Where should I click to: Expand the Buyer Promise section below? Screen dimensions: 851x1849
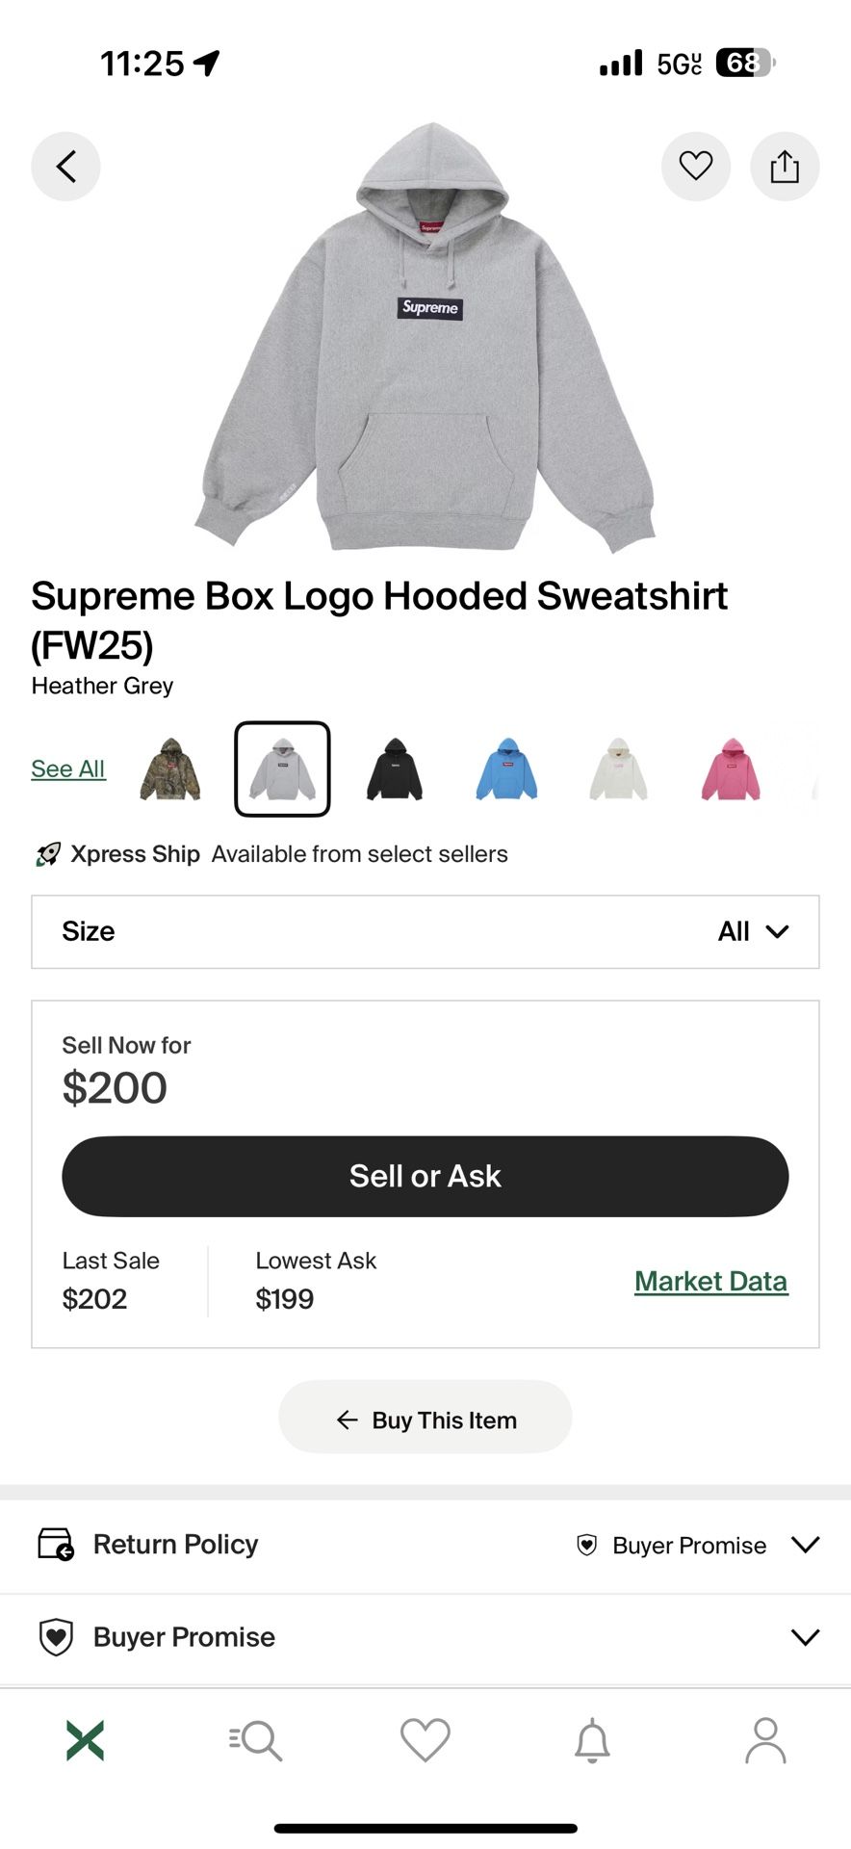805,1636
